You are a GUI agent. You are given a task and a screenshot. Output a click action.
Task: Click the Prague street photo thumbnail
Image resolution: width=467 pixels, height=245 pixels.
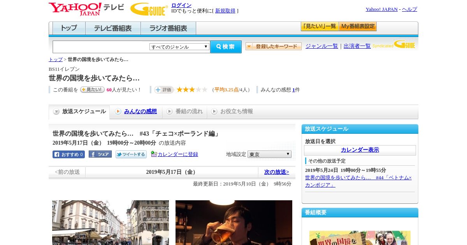click(111, 222)
